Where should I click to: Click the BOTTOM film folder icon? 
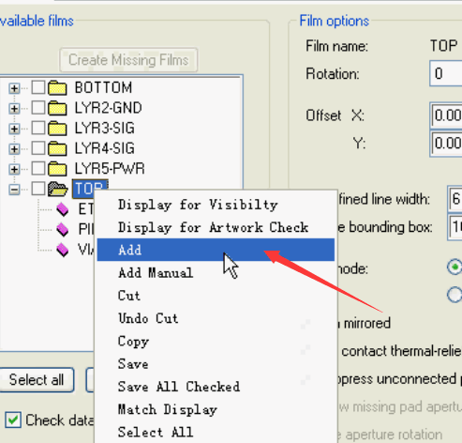point(57,88)
